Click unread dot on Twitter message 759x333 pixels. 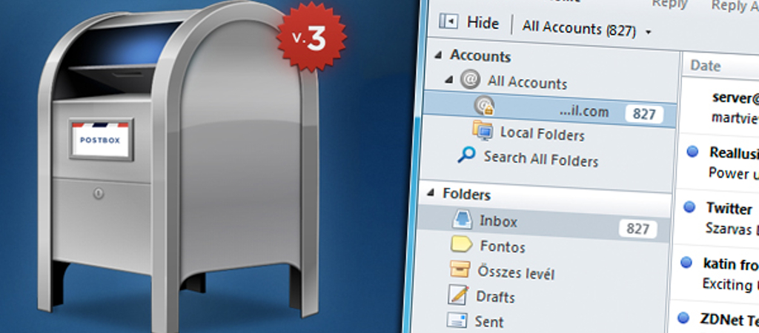689,207
